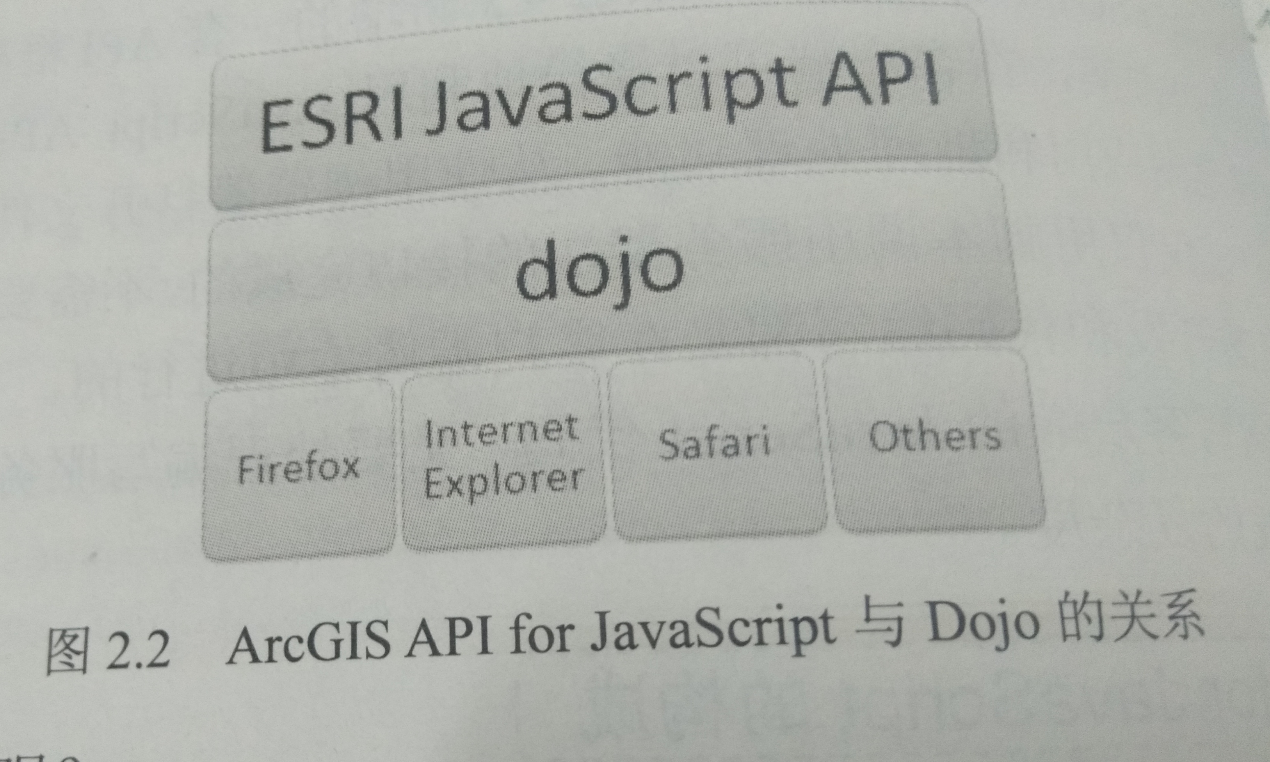This screenshot has width=1270, height=762.
Task: Select the Internet Explorer box
Action: 502,459
